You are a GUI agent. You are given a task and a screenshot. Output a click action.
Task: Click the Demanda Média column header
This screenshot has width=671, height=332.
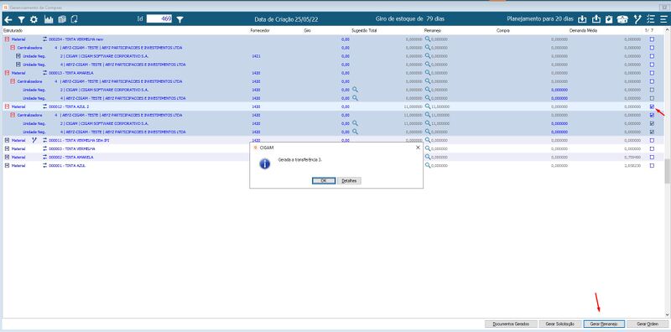pyautogui.click(x=583, y=31)
